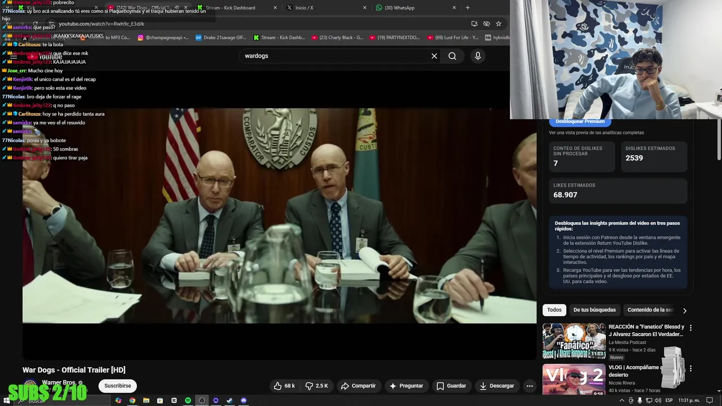The image size is (722, 406).
Task: Open '(23) Charly Black' YouTube bookmark
Action: 337,38
